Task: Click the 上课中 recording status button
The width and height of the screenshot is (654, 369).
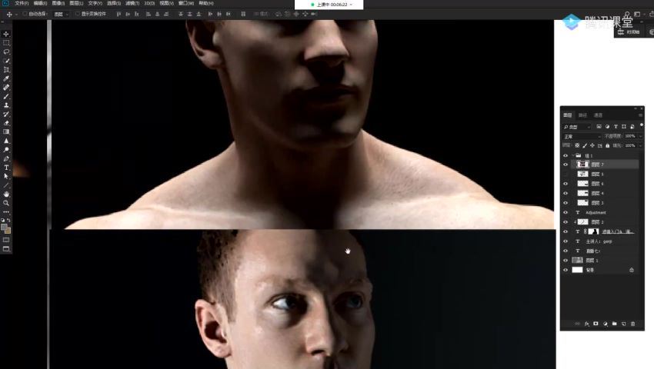Action: click(x=329, y=5)
